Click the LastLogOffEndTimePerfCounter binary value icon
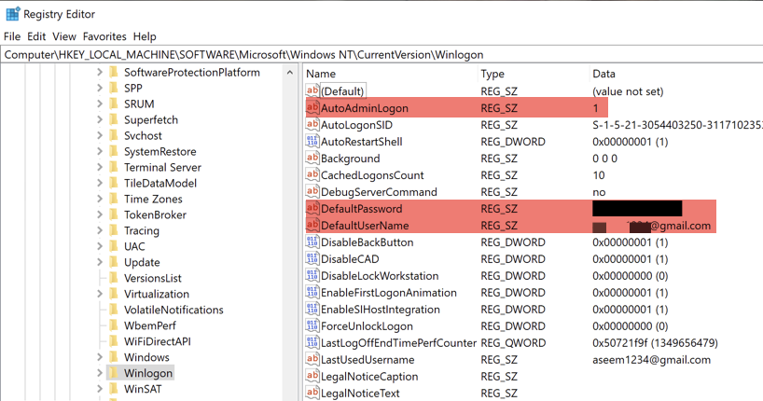 [312, 343]
